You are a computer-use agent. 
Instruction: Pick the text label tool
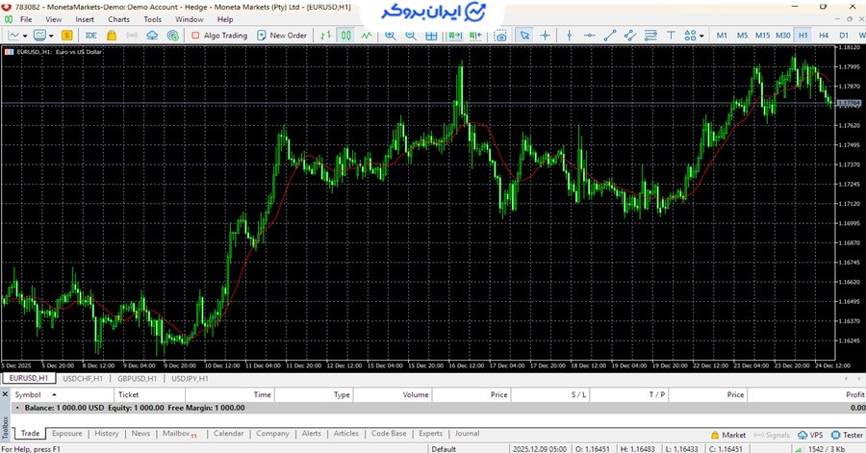tap(671, 36)
